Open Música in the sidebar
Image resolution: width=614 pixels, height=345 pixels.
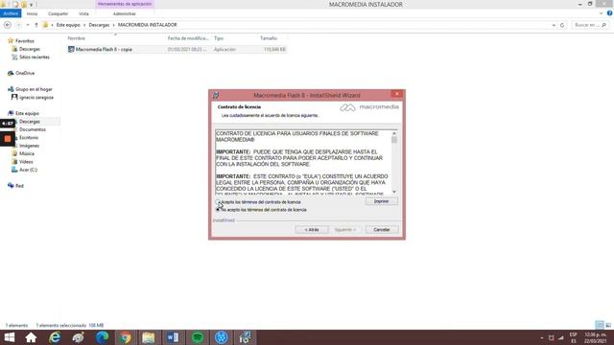tap(27, 153)
